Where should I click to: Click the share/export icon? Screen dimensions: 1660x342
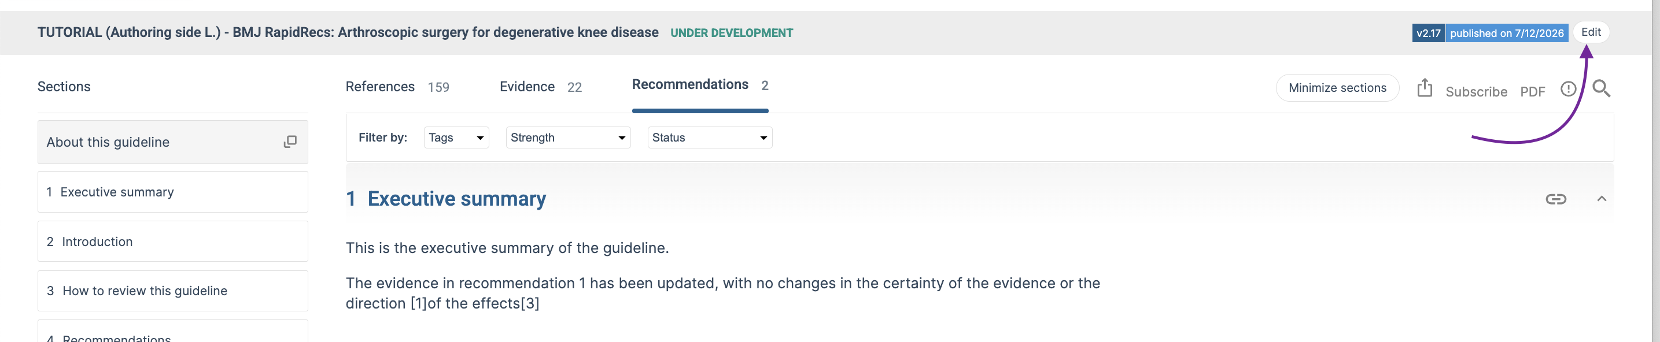pyautogui.click(x=1424, y=88)
